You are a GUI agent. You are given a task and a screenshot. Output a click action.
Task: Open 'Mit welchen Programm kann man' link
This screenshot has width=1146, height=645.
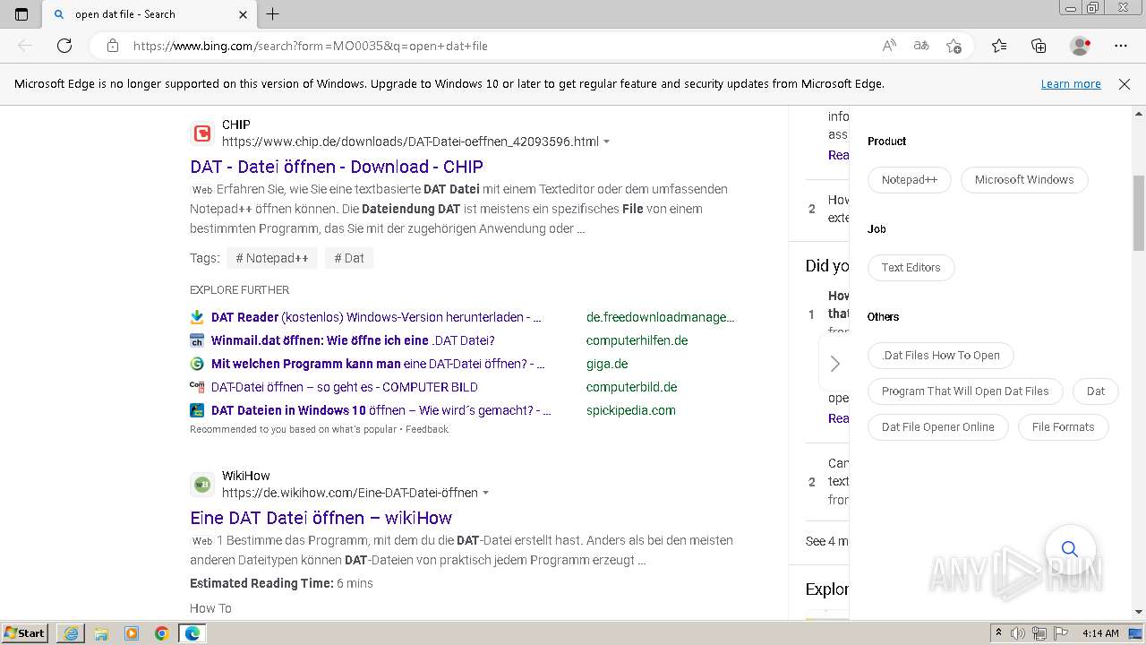pyautogui.click(x=378, y=364)
